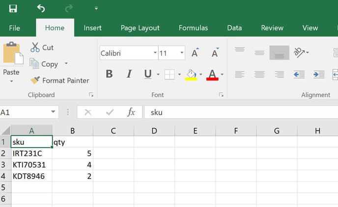The image size is (338, 207).
Task: Click the Save icon in title bar
Action: tap(13, 8)
